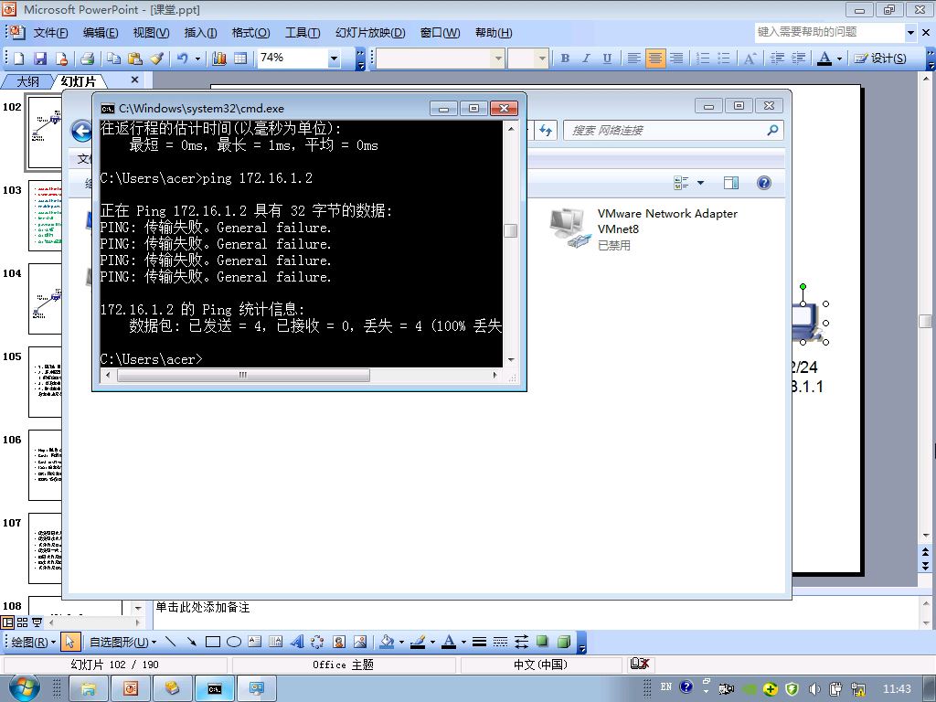Click the spell-check status icon
This screenshot has width=936, height=702.
click(x=639, y=664)
